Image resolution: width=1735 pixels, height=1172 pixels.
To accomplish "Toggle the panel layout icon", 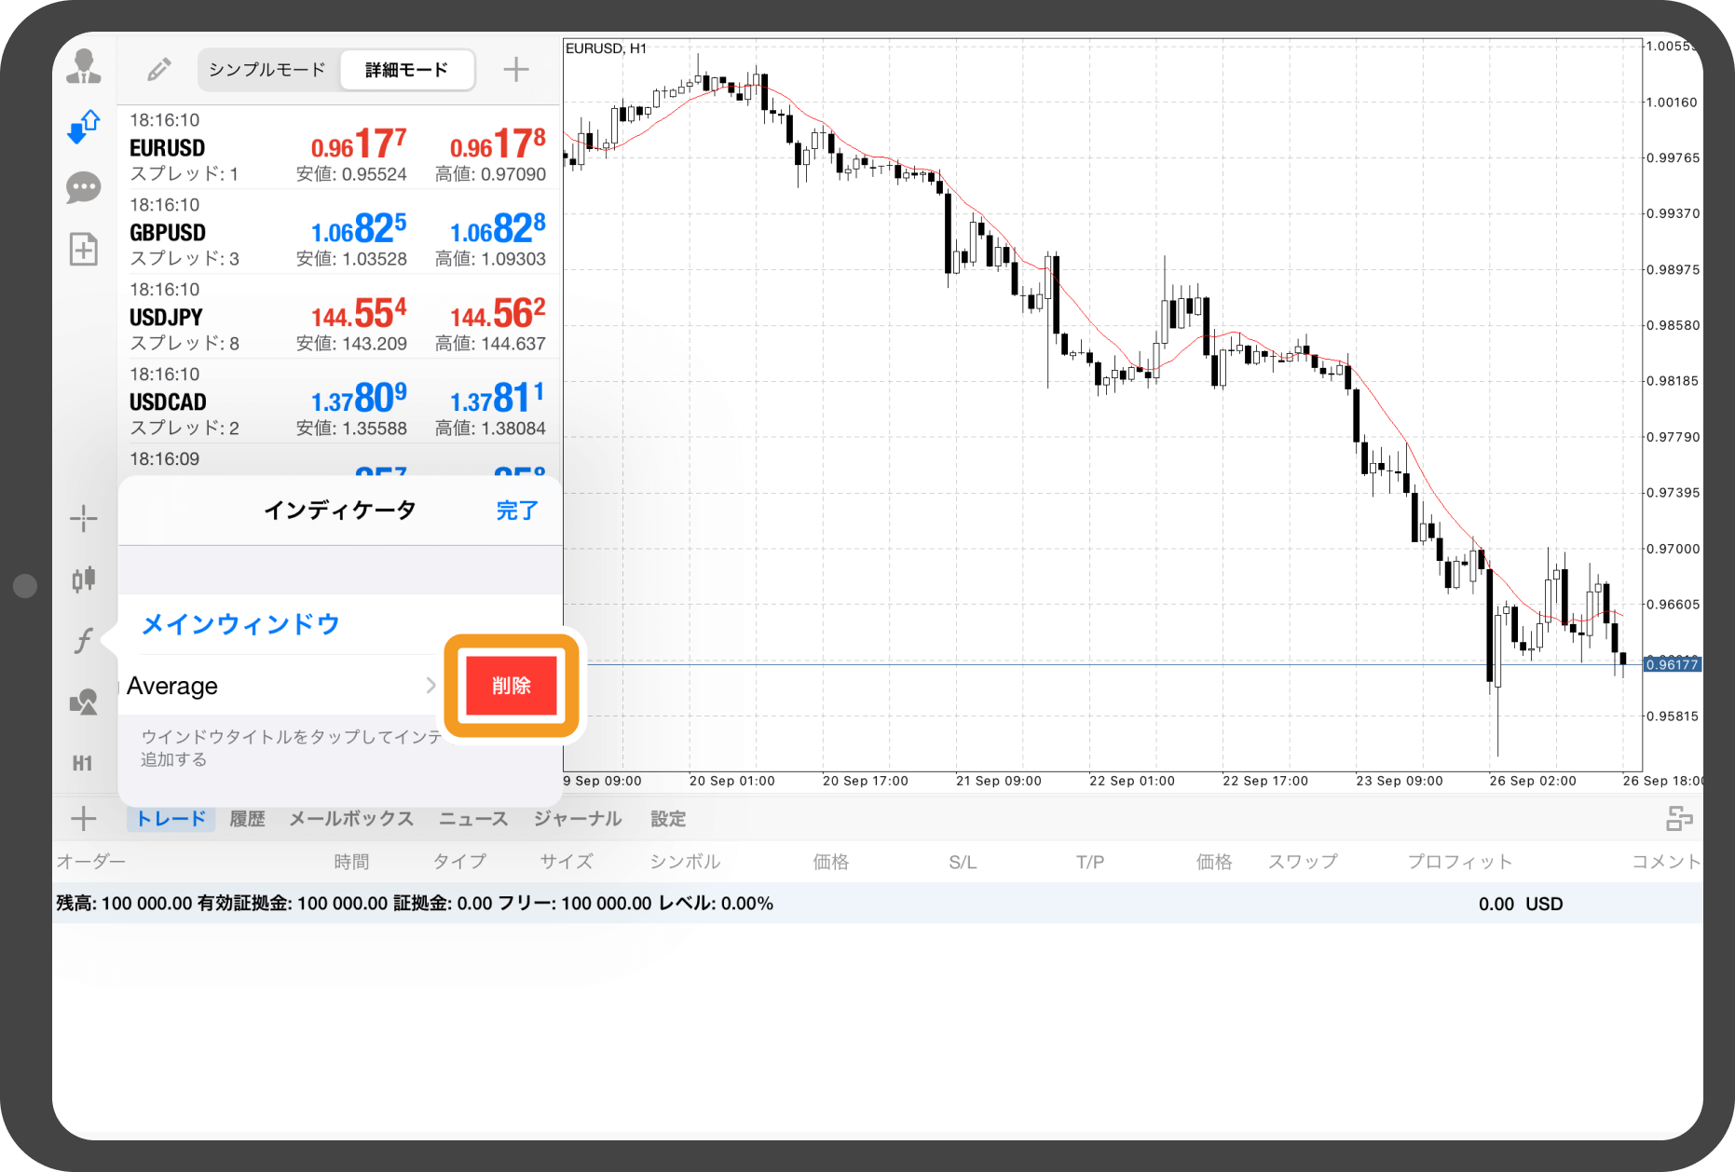I will pos(1679,819).
